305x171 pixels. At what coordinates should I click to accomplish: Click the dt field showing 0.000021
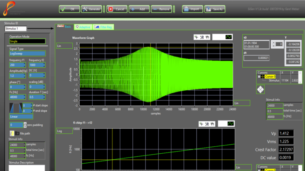point(257,58)
